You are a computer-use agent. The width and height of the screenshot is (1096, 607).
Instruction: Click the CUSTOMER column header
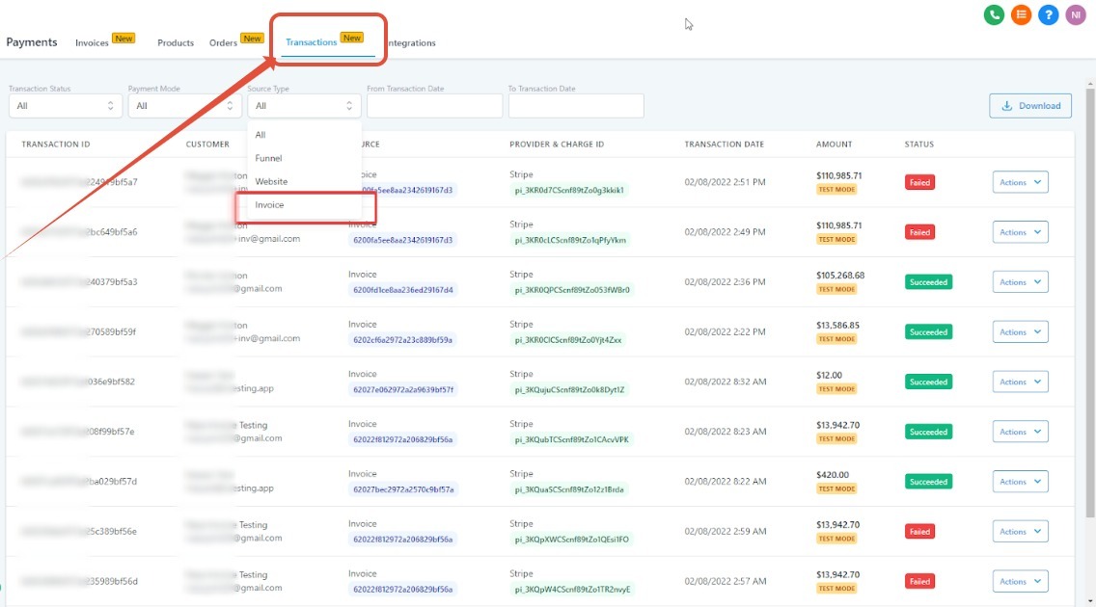coord(206,145)
